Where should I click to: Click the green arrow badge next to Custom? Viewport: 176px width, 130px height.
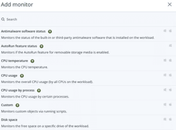click(17, 105)
